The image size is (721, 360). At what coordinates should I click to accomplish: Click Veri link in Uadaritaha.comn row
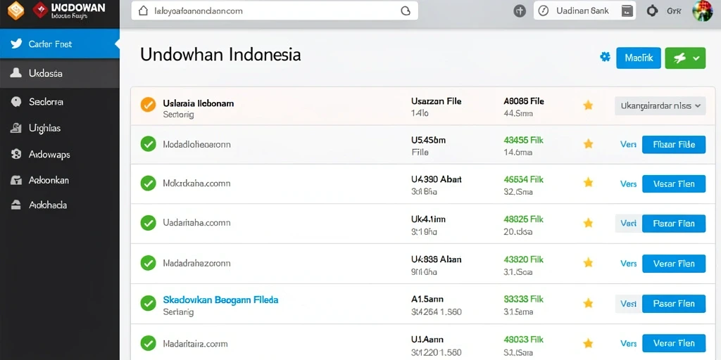click(x=628, y=224)
